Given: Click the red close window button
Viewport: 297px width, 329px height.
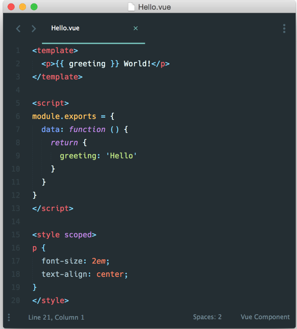Looking at the screenshot, I should pyautogui.click(x=11, y=7).
